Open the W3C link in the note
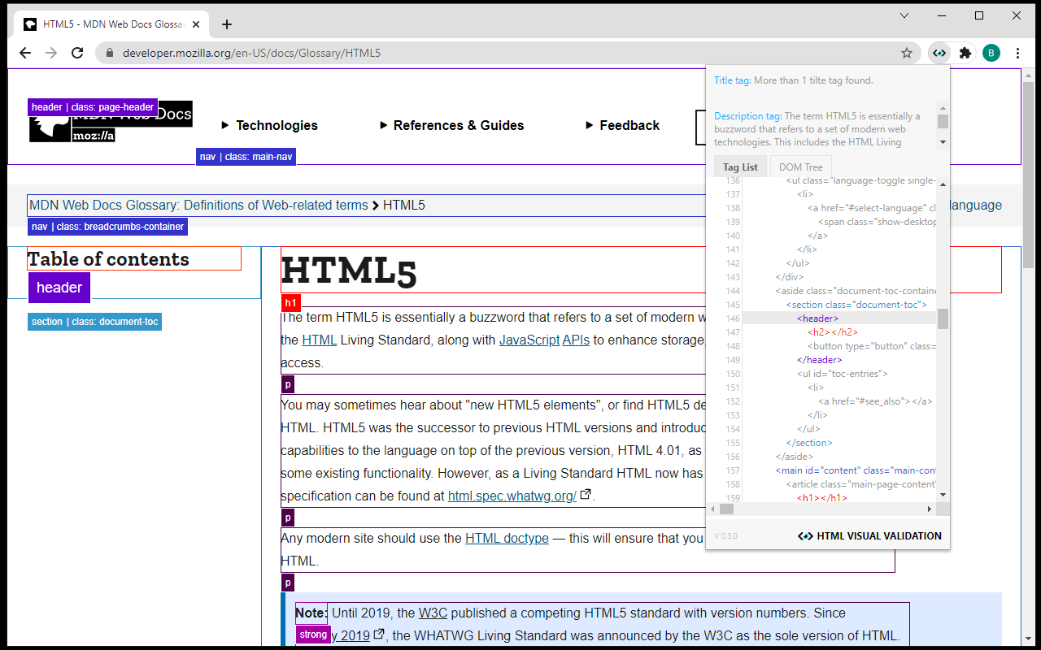The height and width of the screenshot is (650, 1041). [433, 613]
